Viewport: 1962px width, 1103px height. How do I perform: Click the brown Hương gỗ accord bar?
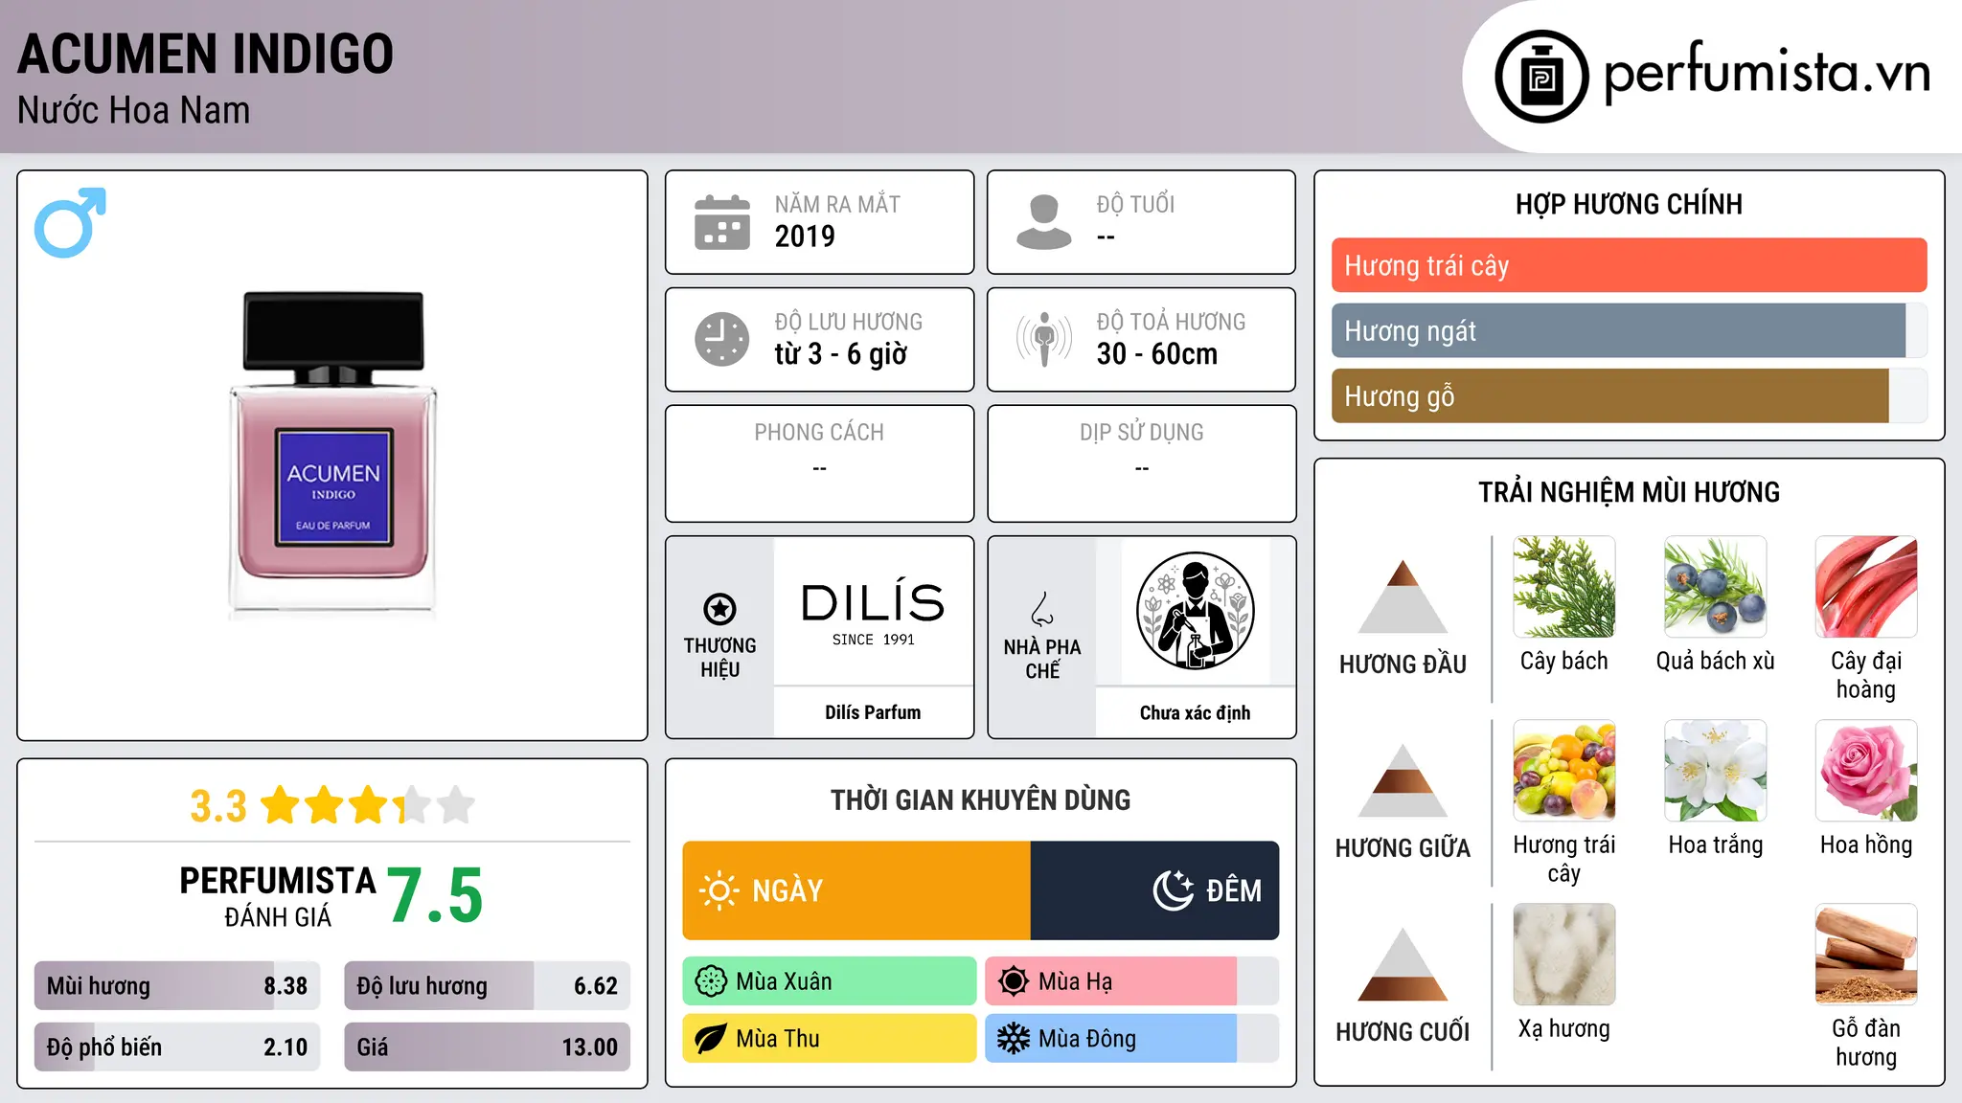[x=1629, y=395]
